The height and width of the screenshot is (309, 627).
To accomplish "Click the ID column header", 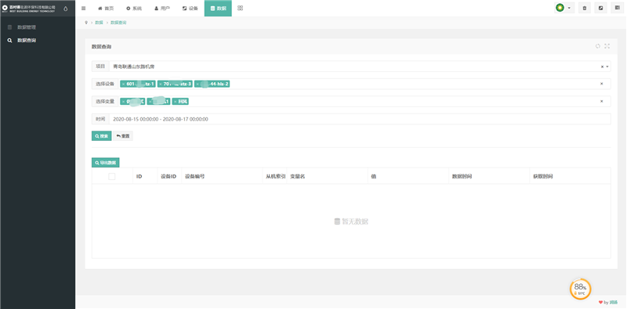I will (x=140, y=176).
